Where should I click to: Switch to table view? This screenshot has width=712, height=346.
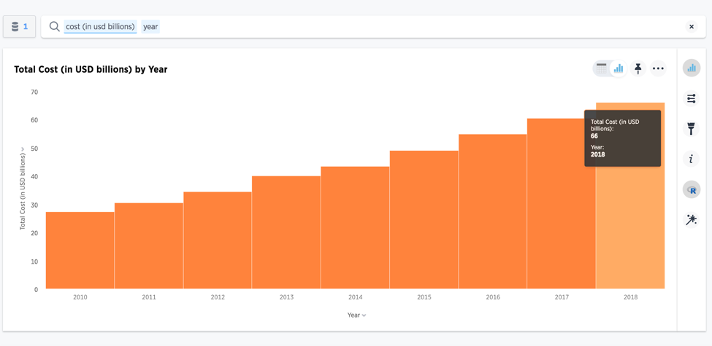pyautogui.click(x=602, y=69)
